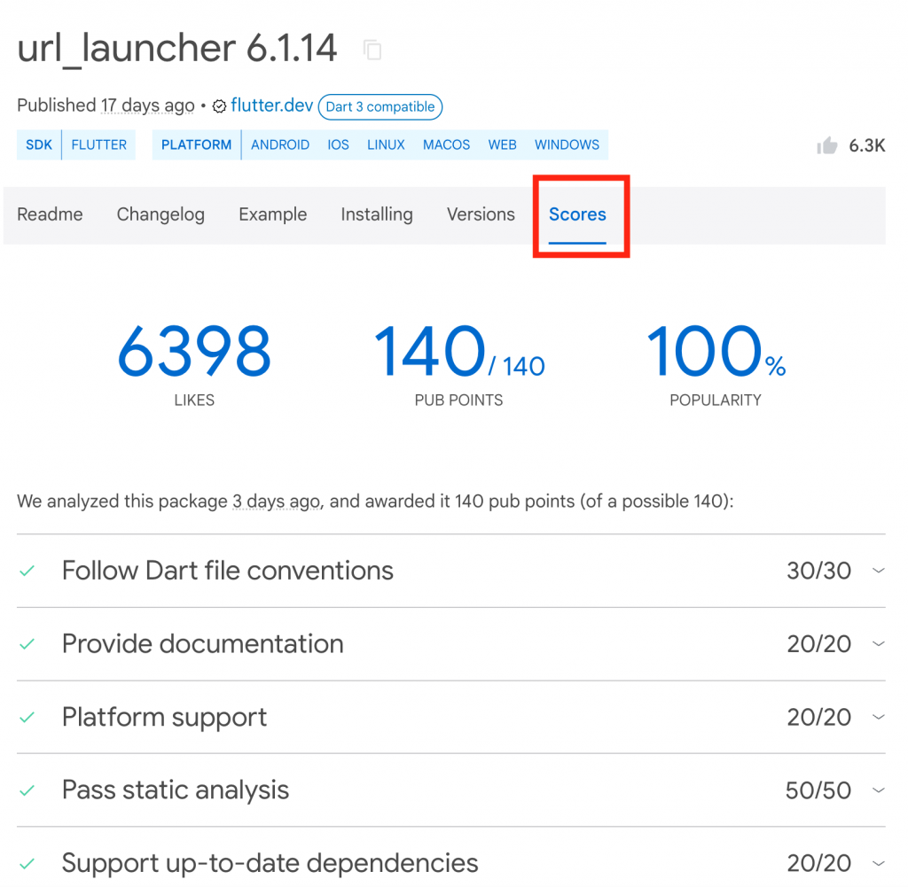Screen dimensions: 908x887
Task: Click checkmark icon beside Support up-to-date dependencies
Action: pos(27,864)
